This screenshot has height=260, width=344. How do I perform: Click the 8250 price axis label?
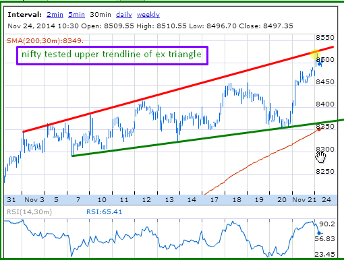[325, 172]
